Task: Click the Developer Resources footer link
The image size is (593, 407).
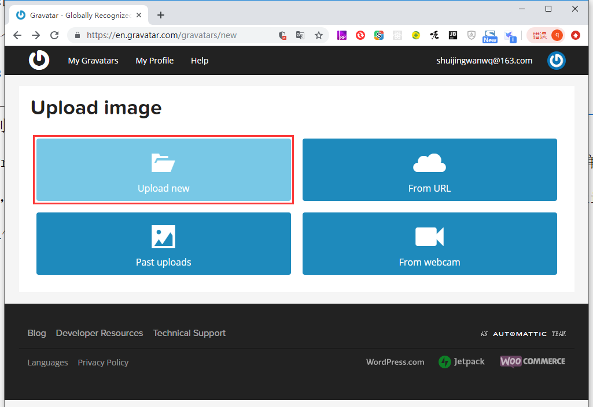Action: pyautogui.click(x=100, y=333)
